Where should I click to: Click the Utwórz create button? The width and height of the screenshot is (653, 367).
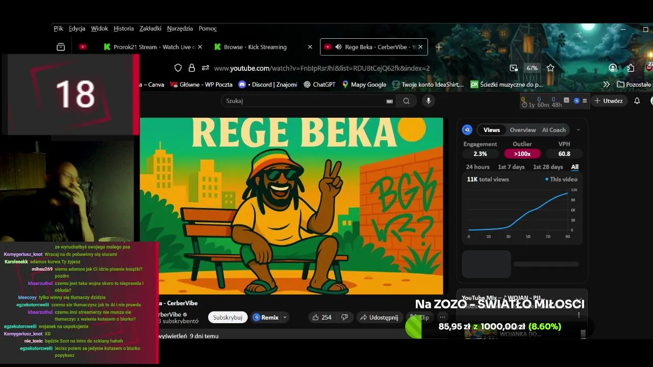point(609,101)
